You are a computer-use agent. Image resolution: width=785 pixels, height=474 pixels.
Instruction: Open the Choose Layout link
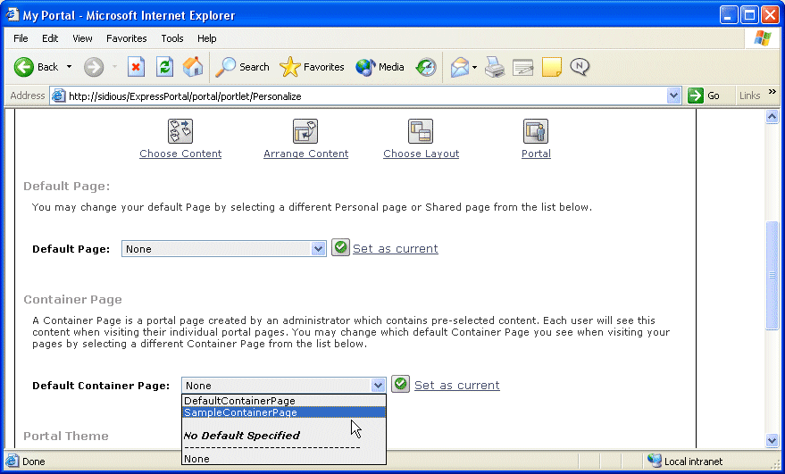[x=421, y=154]
